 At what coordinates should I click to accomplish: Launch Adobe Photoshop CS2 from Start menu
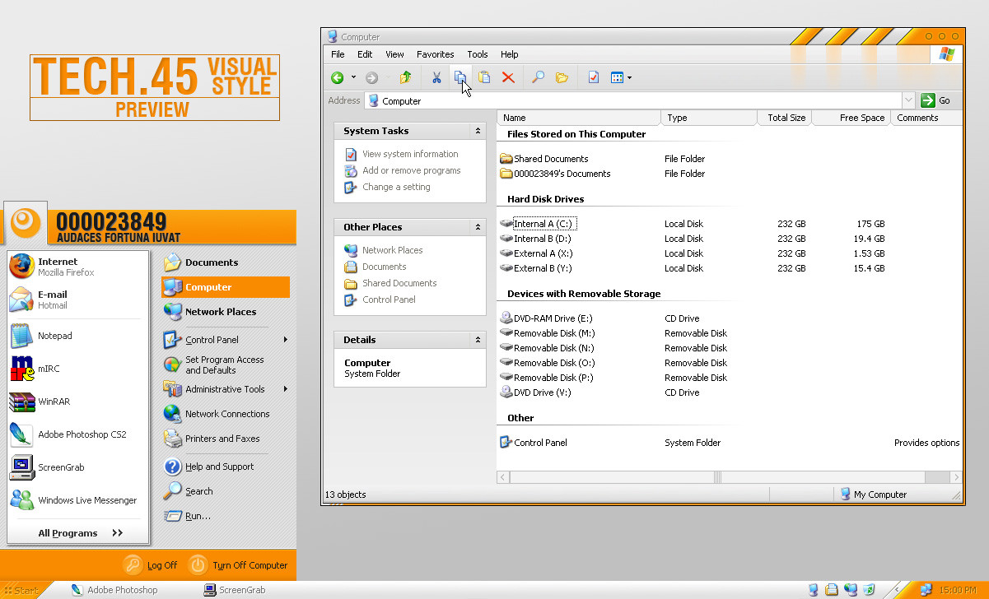78,434
